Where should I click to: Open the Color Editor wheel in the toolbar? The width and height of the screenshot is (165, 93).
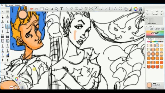point(136,9)
